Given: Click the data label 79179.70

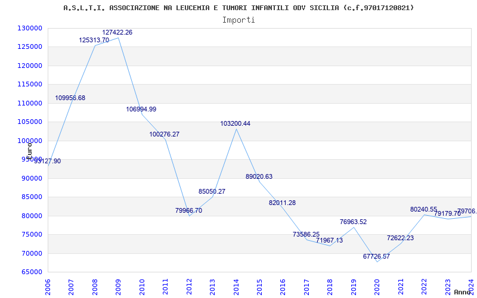Looking at the screenshot, I should coord(448,214).
